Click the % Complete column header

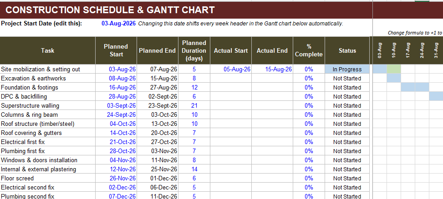click(309, 51)
